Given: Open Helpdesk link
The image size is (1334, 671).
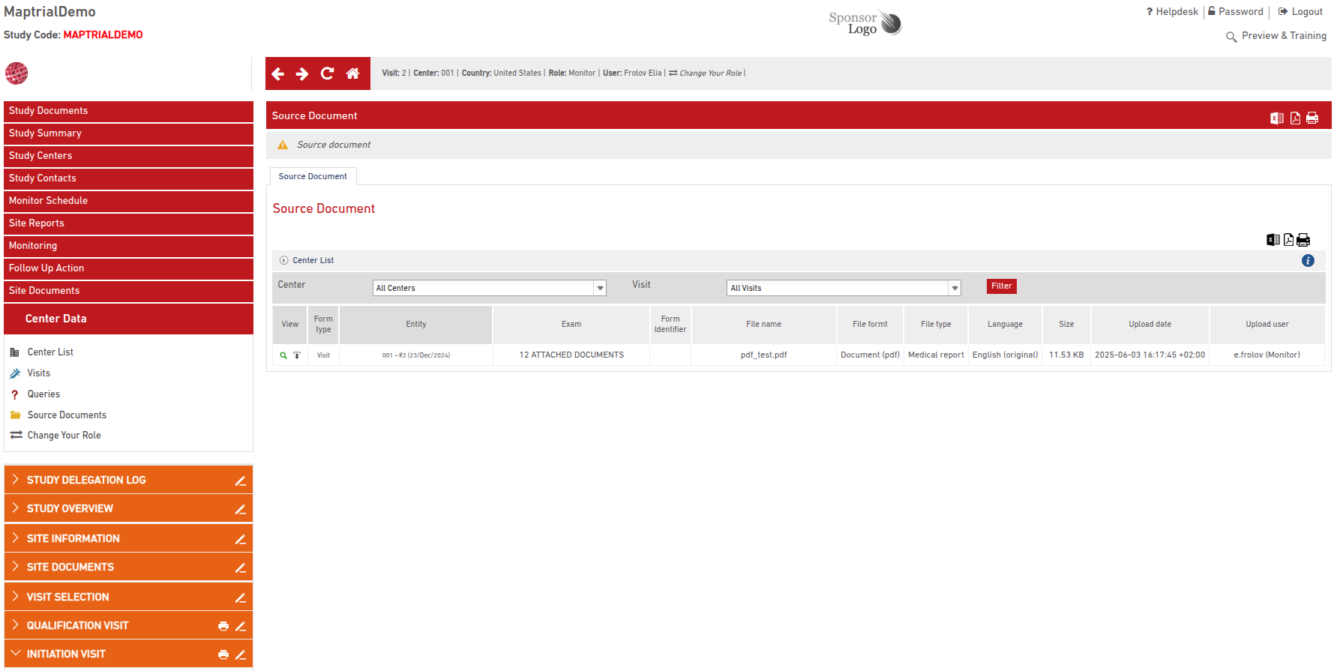Looking at the screenshot, I should tap(1172, 12).
